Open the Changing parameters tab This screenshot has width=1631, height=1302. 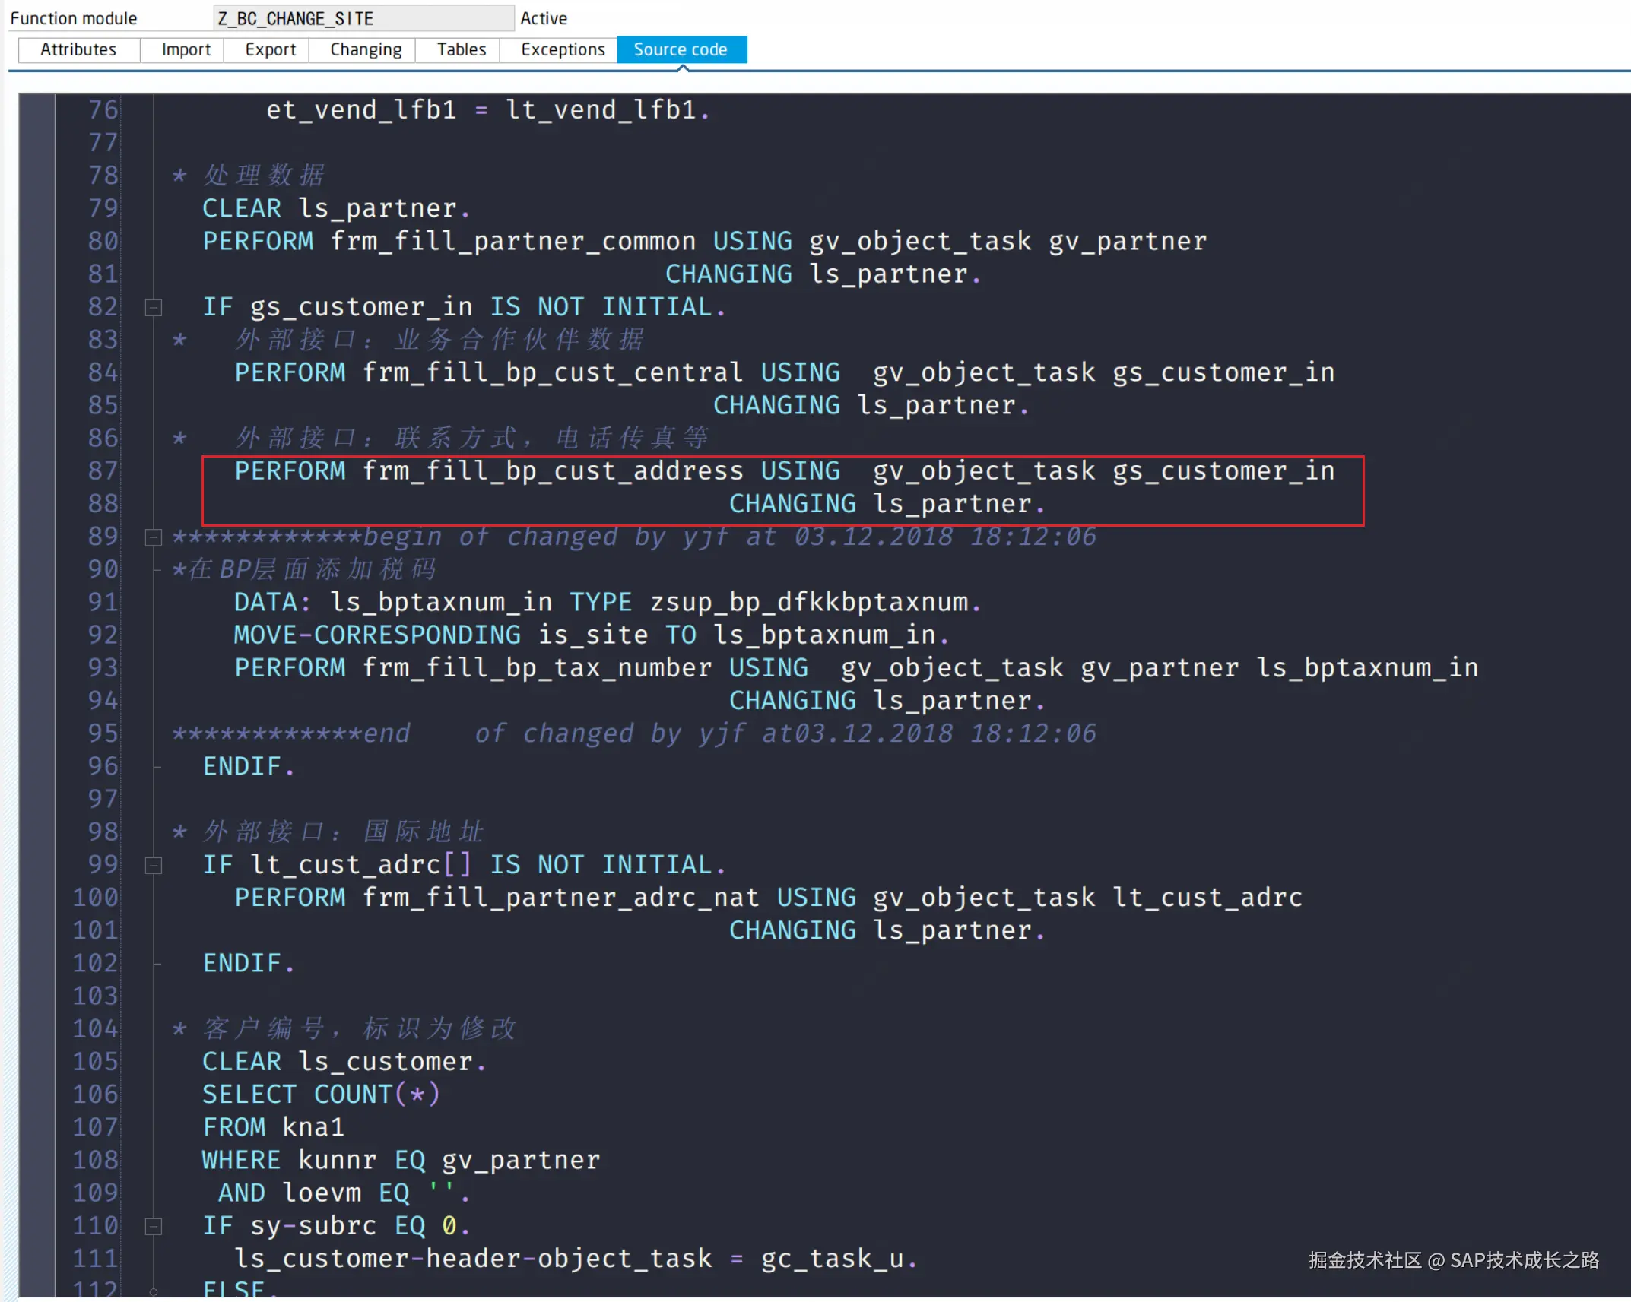[x=366, y=49]
